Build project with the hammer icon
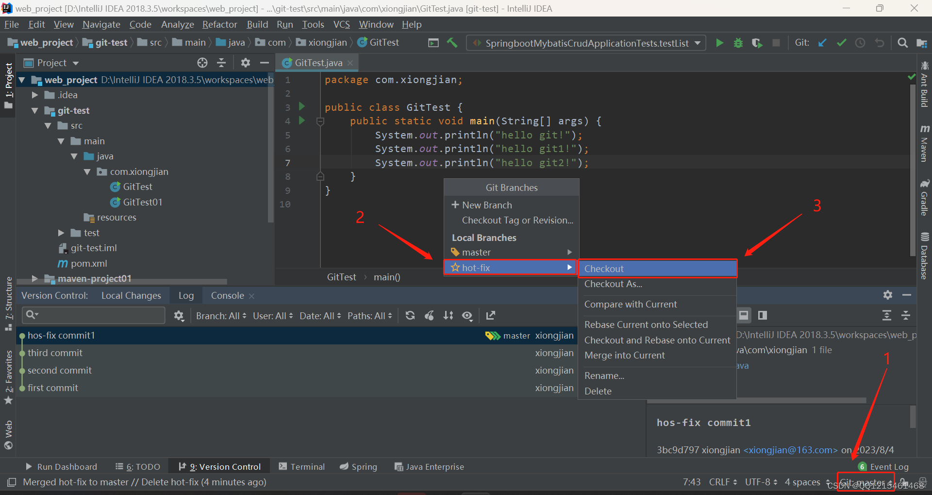932x495 pixels. [x=452, y=43]
